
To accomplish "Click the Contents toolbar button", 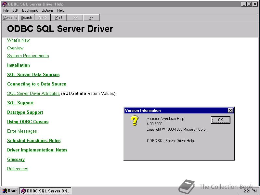I will pyautogui.click(x=10, y=18).
